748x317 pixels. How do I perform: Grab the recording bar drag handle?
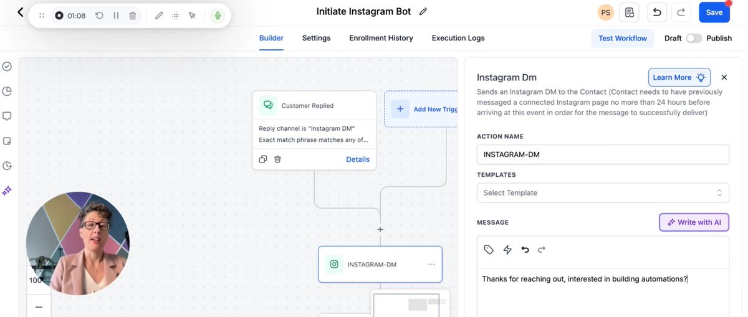[x=42, y=16]
